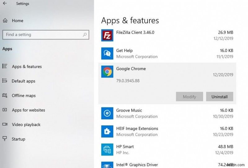Click the Default apps sidebar icon
The height and width of the screenshot is (168, 248).
tap(5, 81)
